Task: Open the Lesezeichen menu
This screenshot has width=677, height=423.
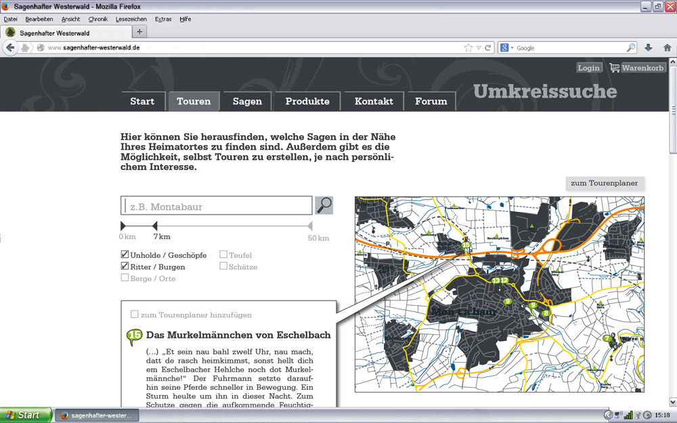Action: pyautogui.click(x=131, y=19)
